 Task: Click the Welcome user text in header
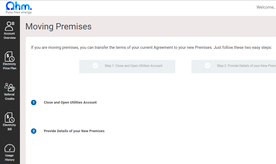tap(266, 7)
